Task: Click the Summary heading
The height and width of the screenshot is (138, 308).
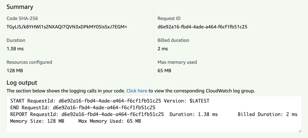Action: pyautogui.click(x=20, y=7)
